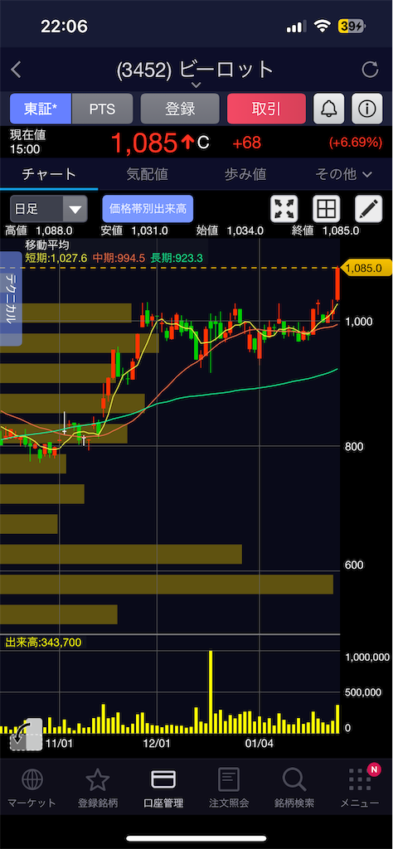Tap 12/01 date axis label
Image resolution: width=393 pixels, height=849 pixels.
pyautogui.click(x=157, y=744)
